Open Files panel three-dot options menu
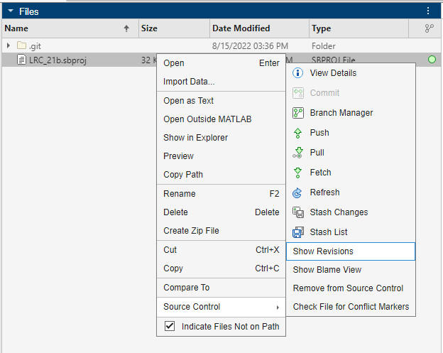The image size is (443, 353). click(x=428, y=11)
